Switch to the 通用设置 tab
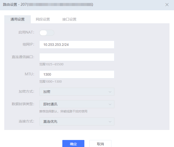The width and height of the screenshot is (174, 147). click(18, 19)
